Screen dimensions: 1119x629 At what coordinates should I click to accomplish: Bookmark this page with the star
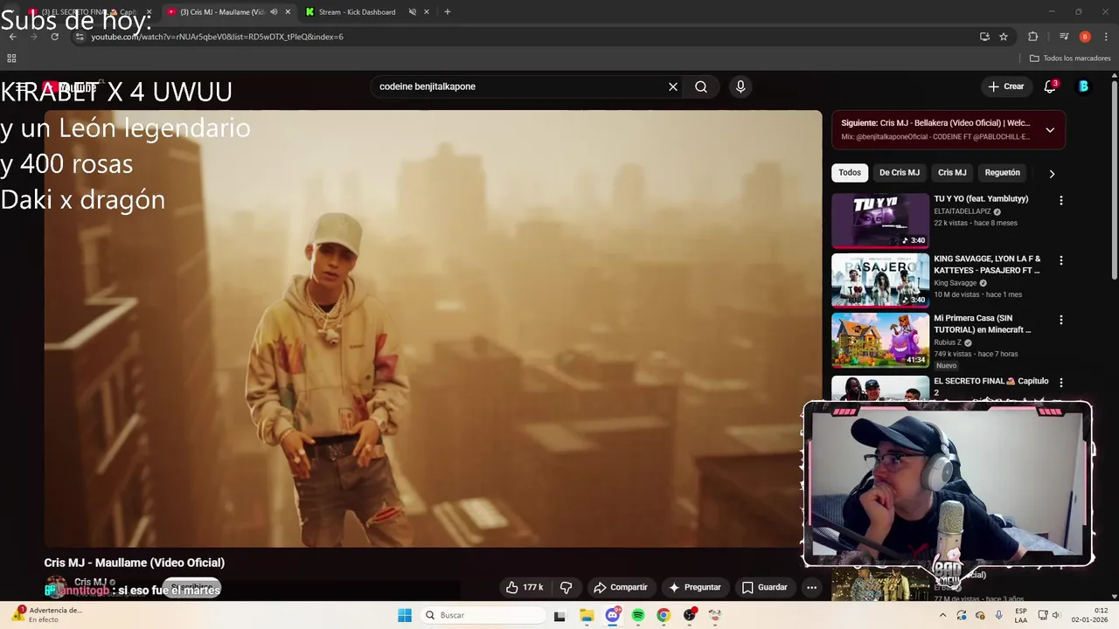(1004, 37)
